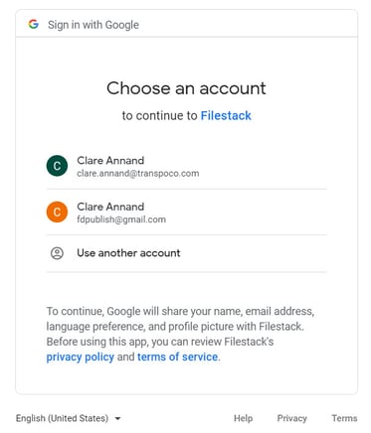
Task: Select Use another account
Action: coord(186,253)
